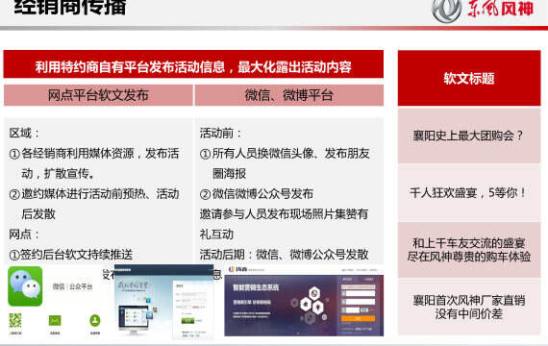548x346 pixels.
Task: Select the 网点平台软文发布 header
Action: pos(98,95)
